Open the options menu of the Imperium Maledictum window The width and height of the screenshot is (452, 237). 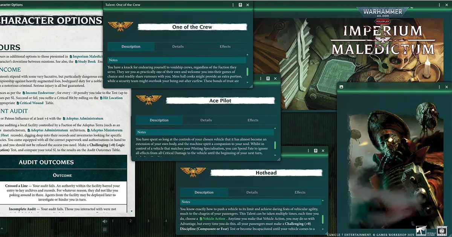[x=440, y=5]
